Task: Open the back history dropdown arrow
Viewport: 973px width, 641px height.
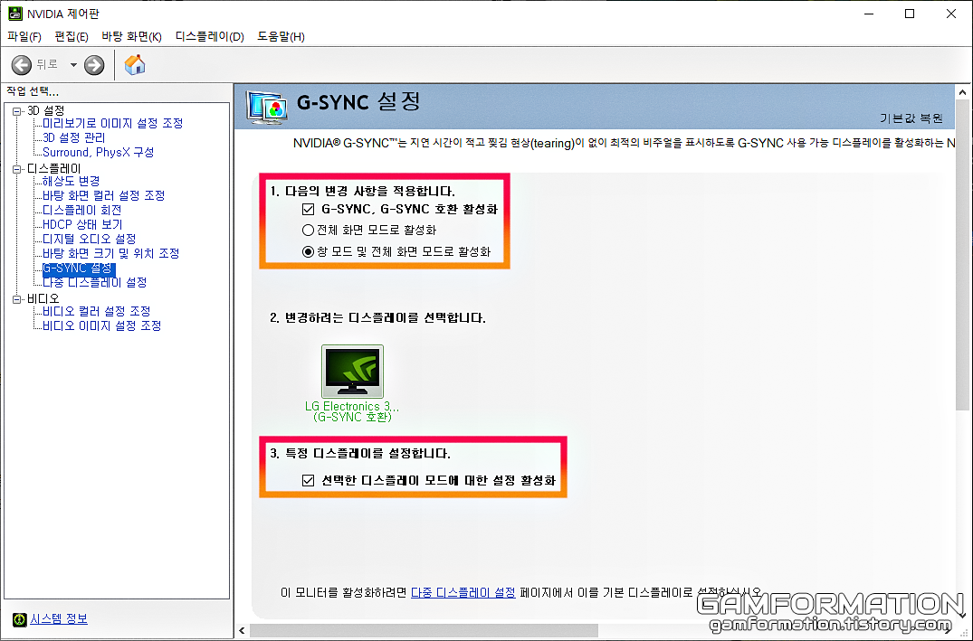Action: pos(73,64)
